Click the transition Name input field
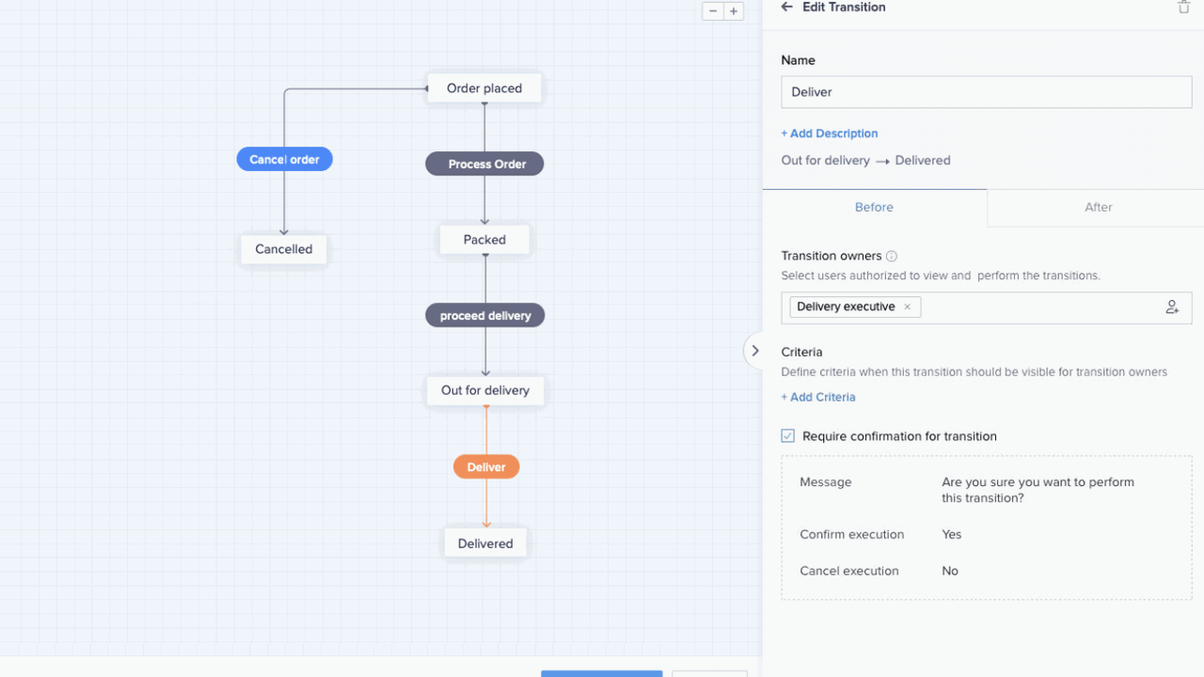The width and height of the screenshot is (1204, 677). pos(986,92)
